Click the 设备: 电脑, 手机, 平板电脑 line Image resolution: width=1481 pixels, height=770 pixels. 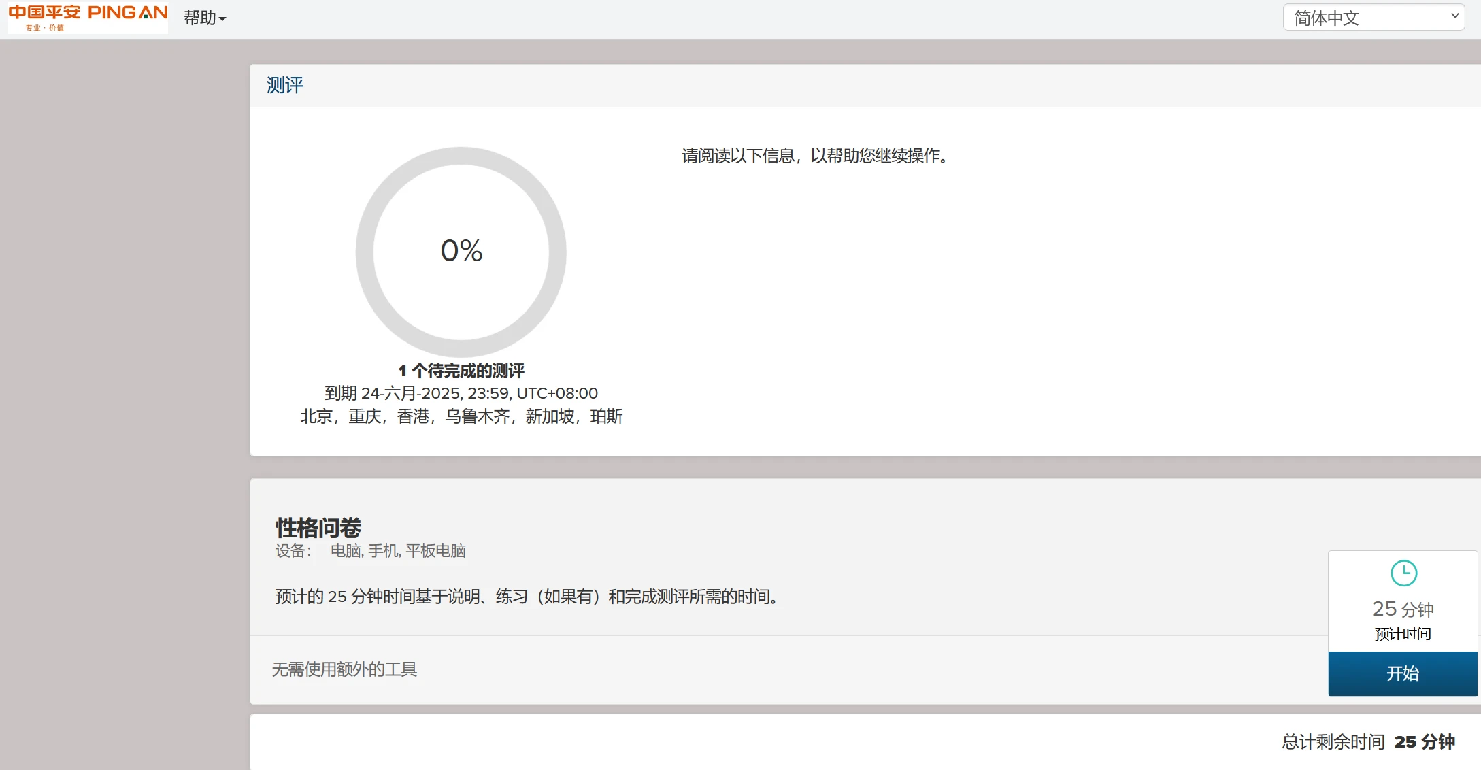370,551
